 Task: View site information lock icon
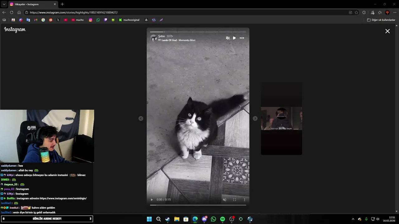[27, 12]
